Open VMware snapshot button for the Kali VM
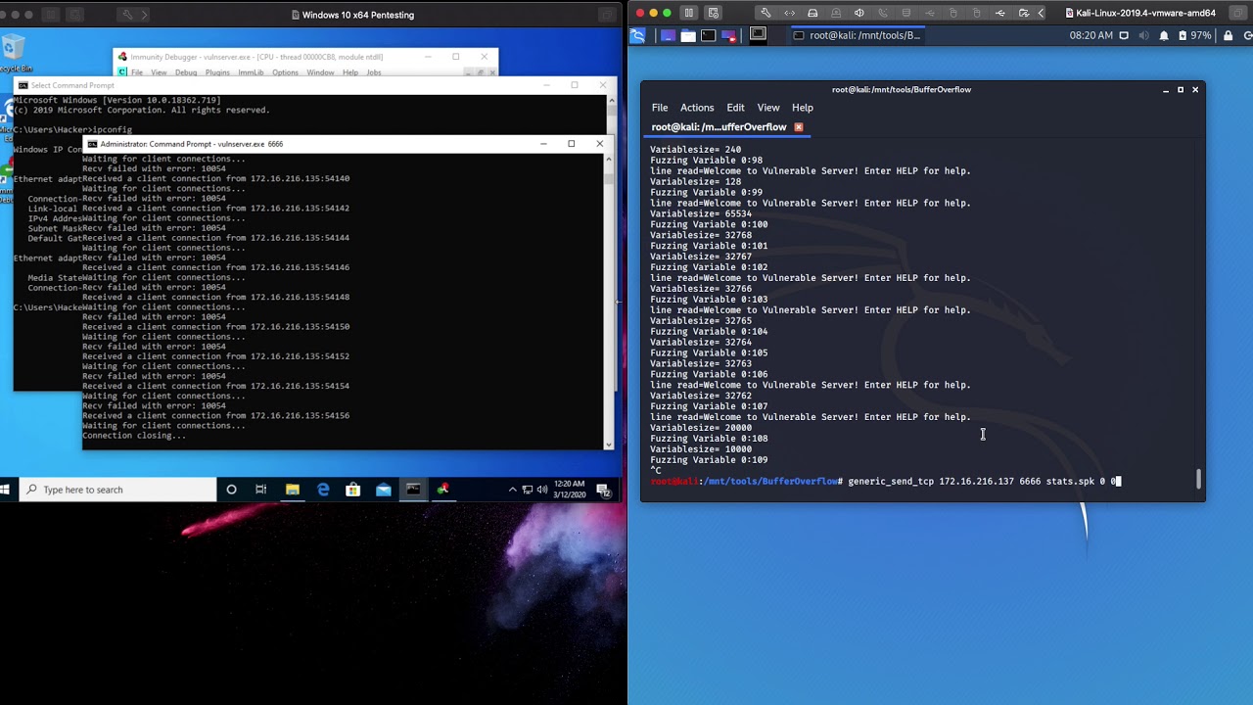 (x=714, y=13)
